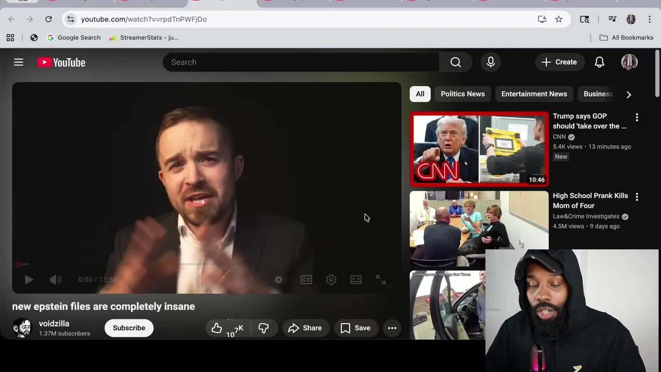
Task: Install app icon in address bar
Action: [x=542, y=19]
